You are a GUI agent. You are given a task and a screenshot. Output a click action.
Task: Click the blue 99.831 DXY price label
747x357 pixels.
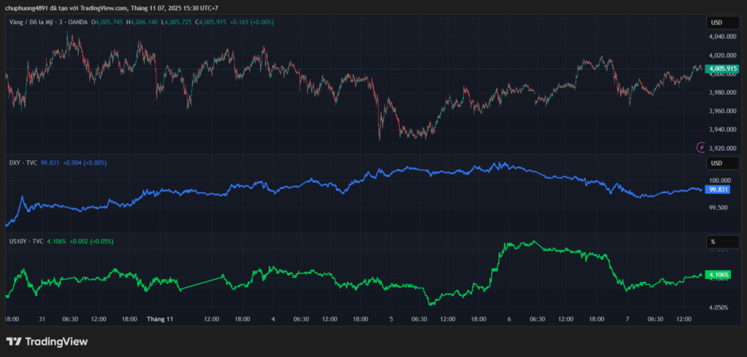(719, 189)
